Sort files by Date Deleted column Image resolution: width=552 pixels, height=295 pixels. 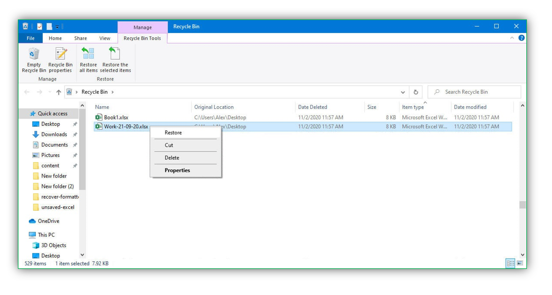pyautogui.click(x=312, y=107)
